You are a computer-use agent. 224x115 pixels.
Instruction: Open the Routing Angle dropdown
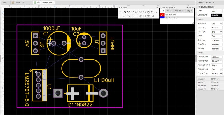click(x=216, y=61)
